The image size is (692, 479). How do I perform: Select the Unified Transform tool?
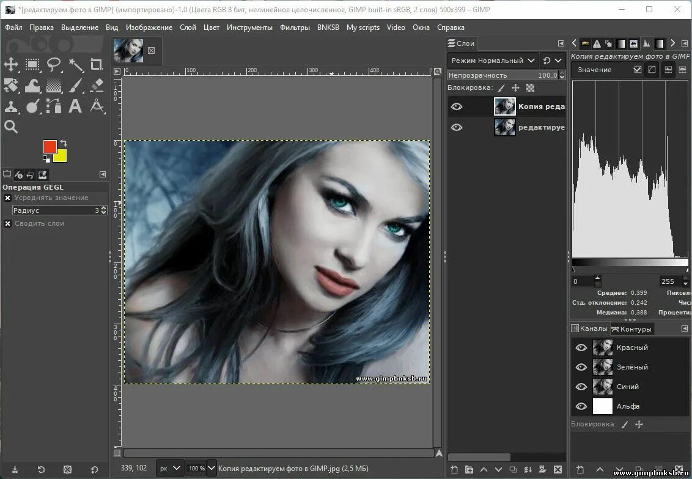click(x=11, y=86)
